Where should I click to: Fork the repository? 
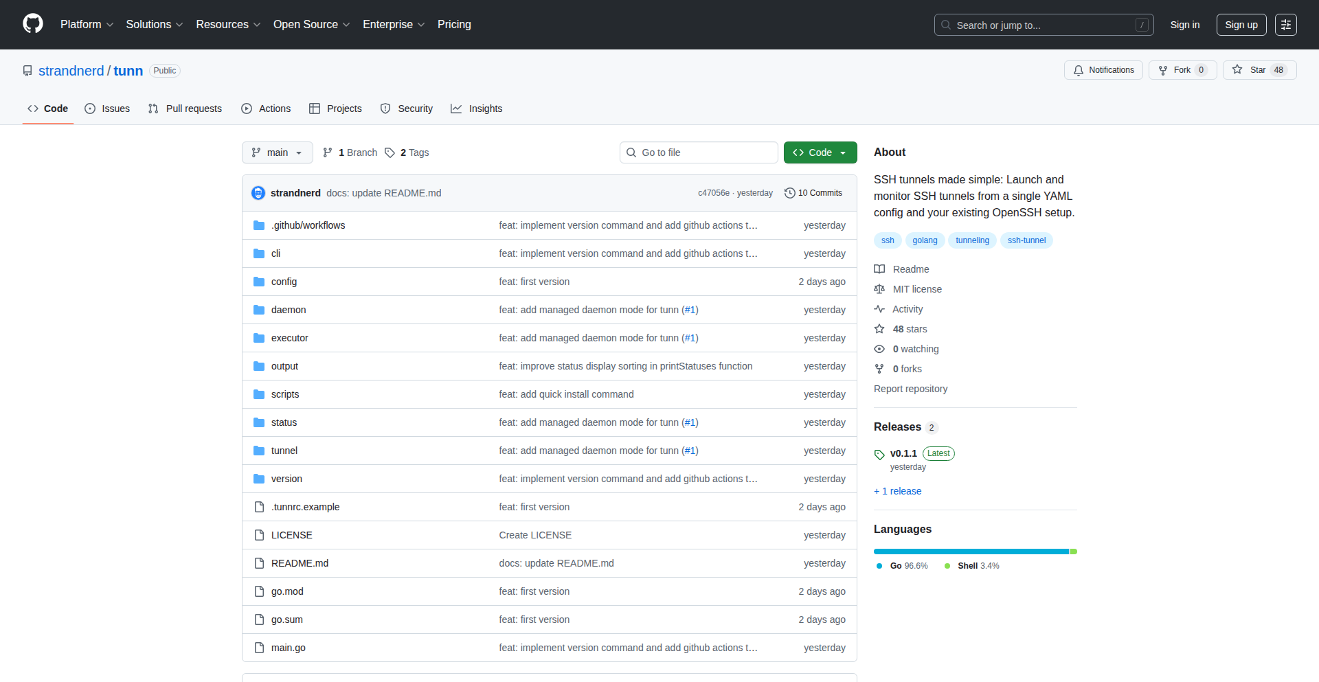1183,70
